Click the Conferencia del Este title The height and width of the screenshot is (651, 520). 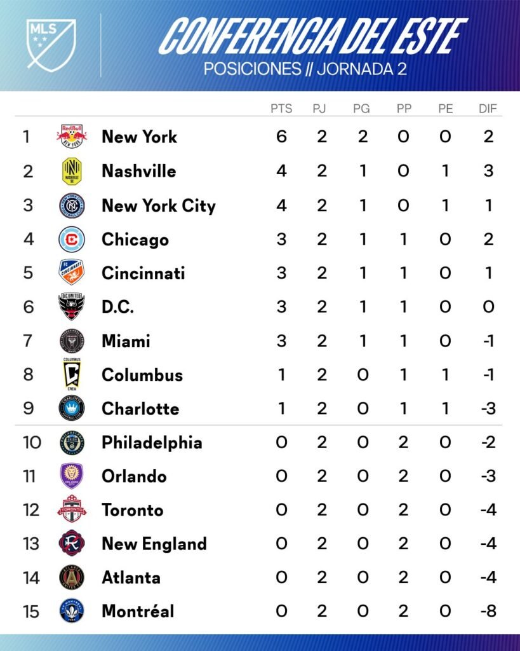pyautogui.click(x=311, y=36)
